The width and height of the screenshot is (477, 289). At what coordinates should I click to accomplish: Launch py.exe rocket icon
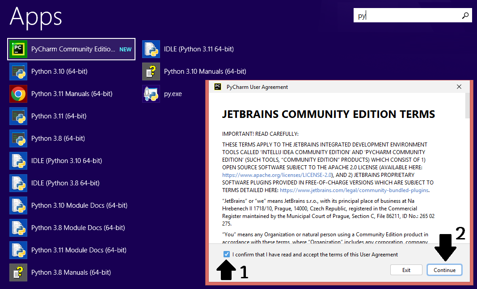pos(151,94)
